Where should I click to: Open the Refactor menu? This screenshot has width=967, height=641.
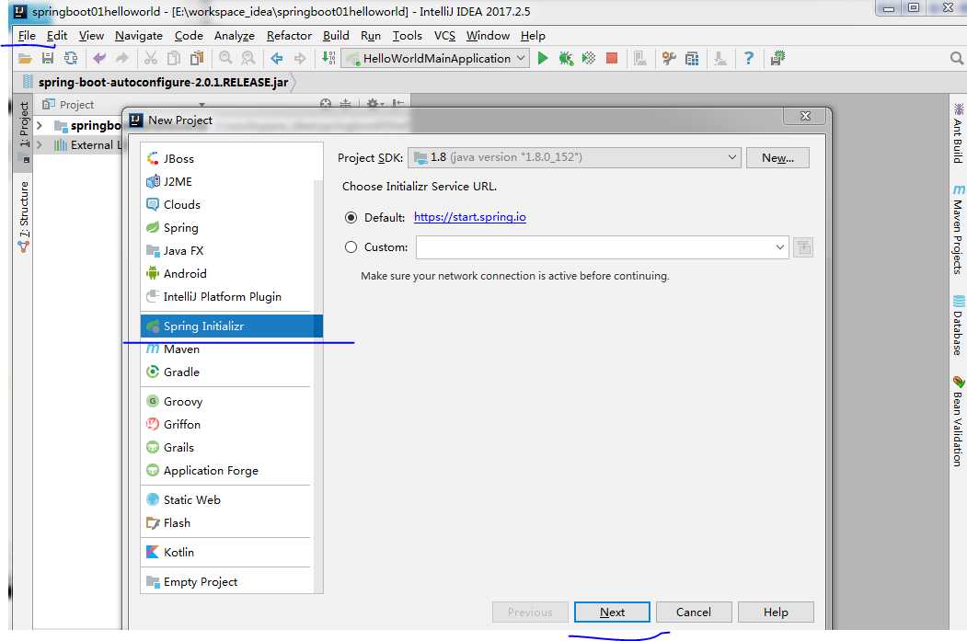pos(289,36)
